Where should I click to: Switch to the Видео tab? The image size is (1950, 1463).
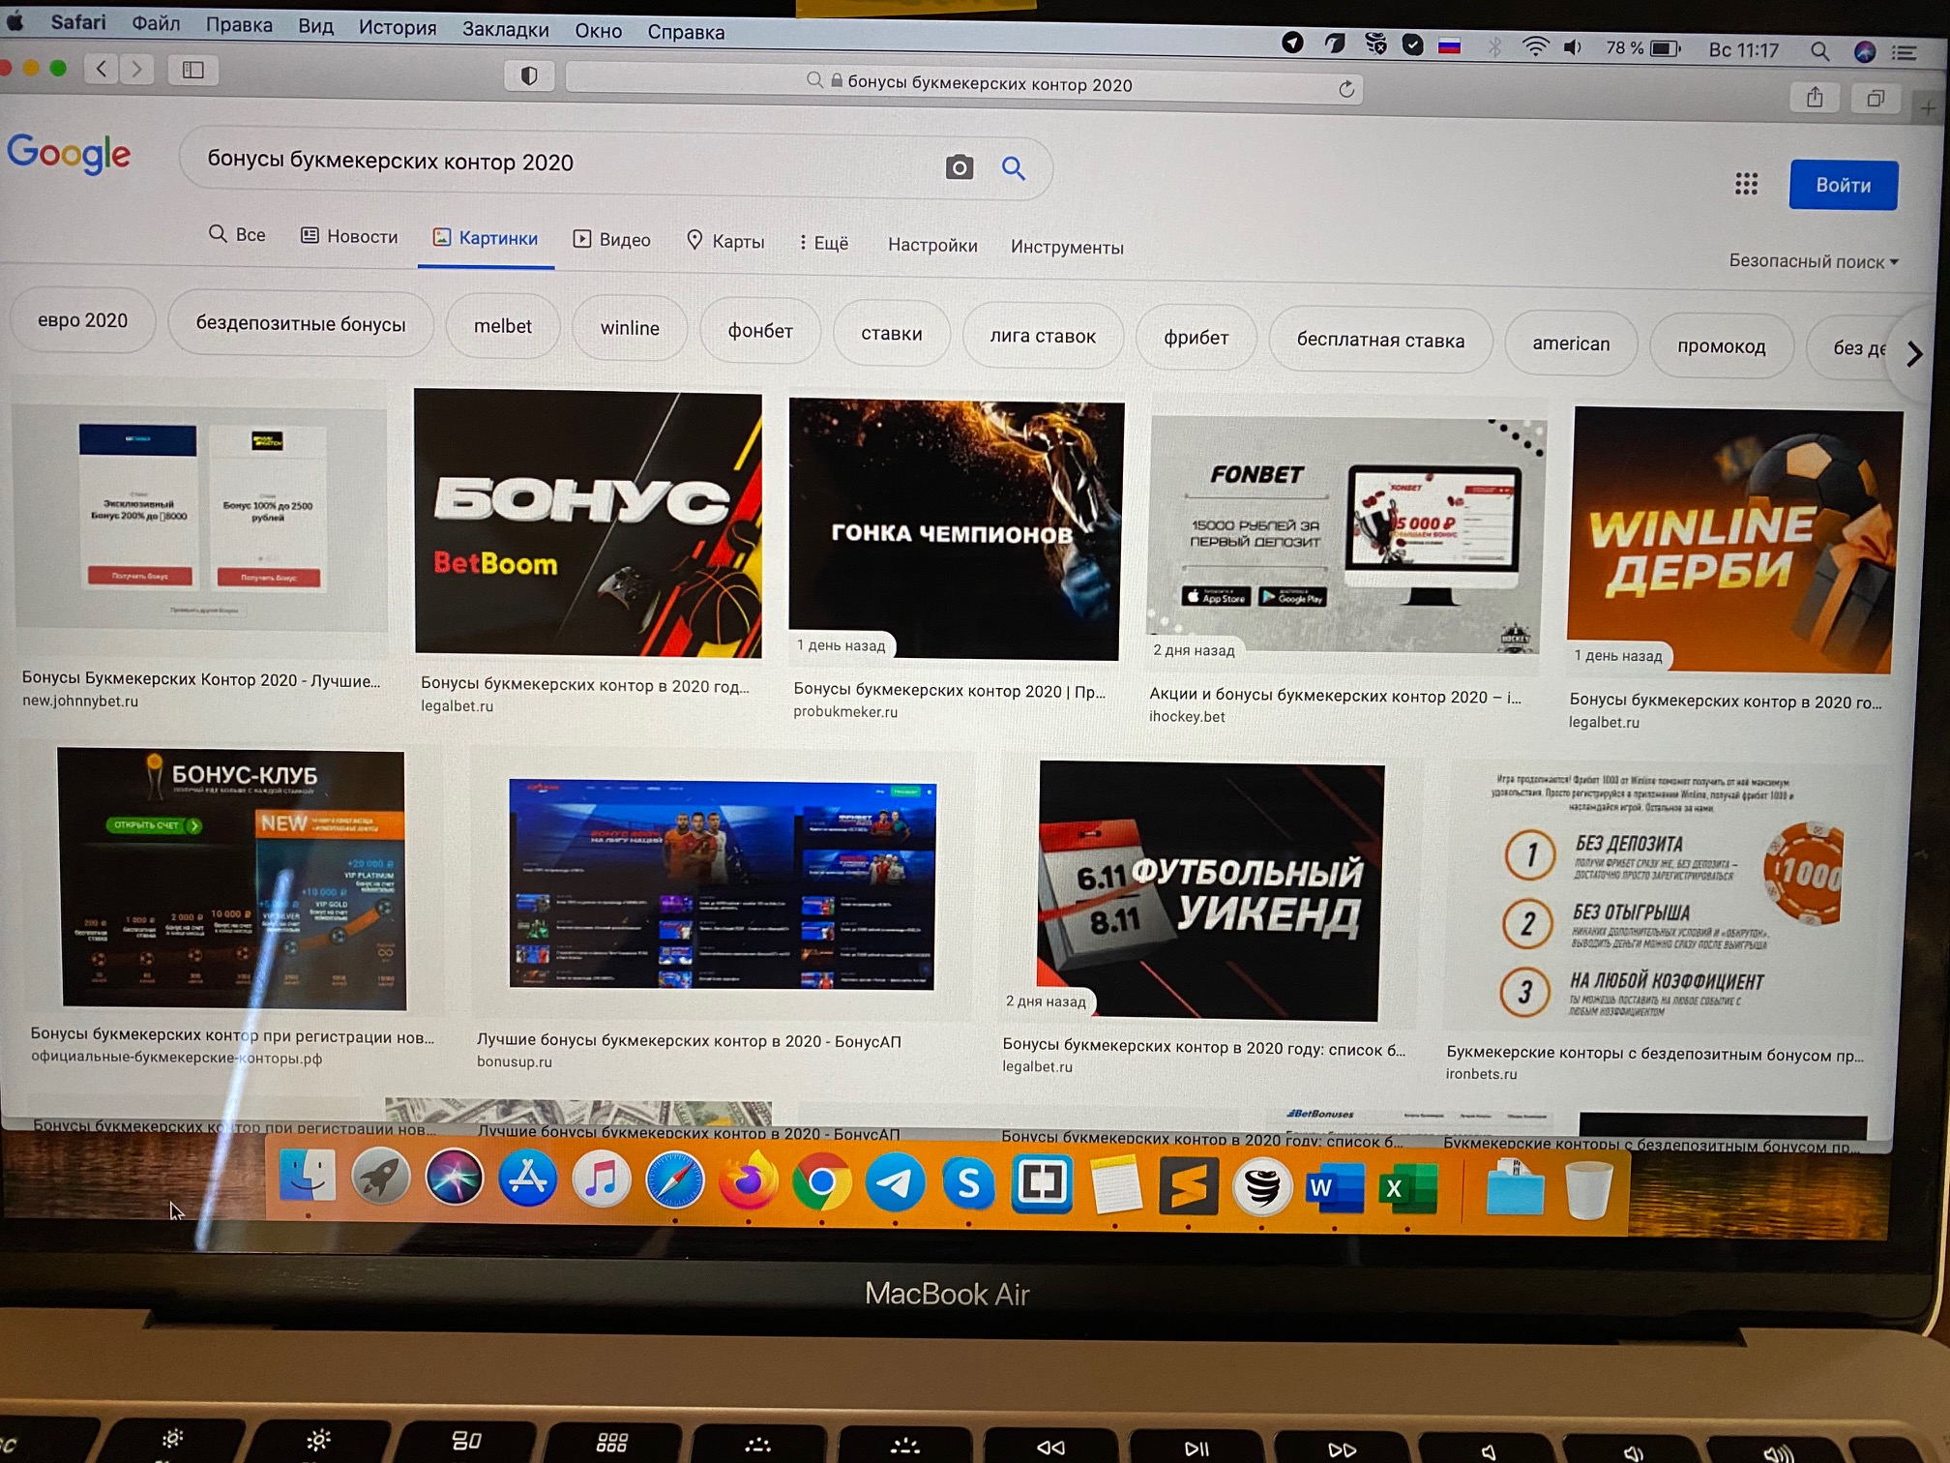coord(611,239)
